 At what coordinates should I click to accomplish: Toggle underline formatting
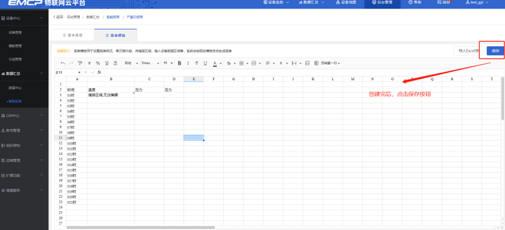pyautogui.click(x=205, y=63)
